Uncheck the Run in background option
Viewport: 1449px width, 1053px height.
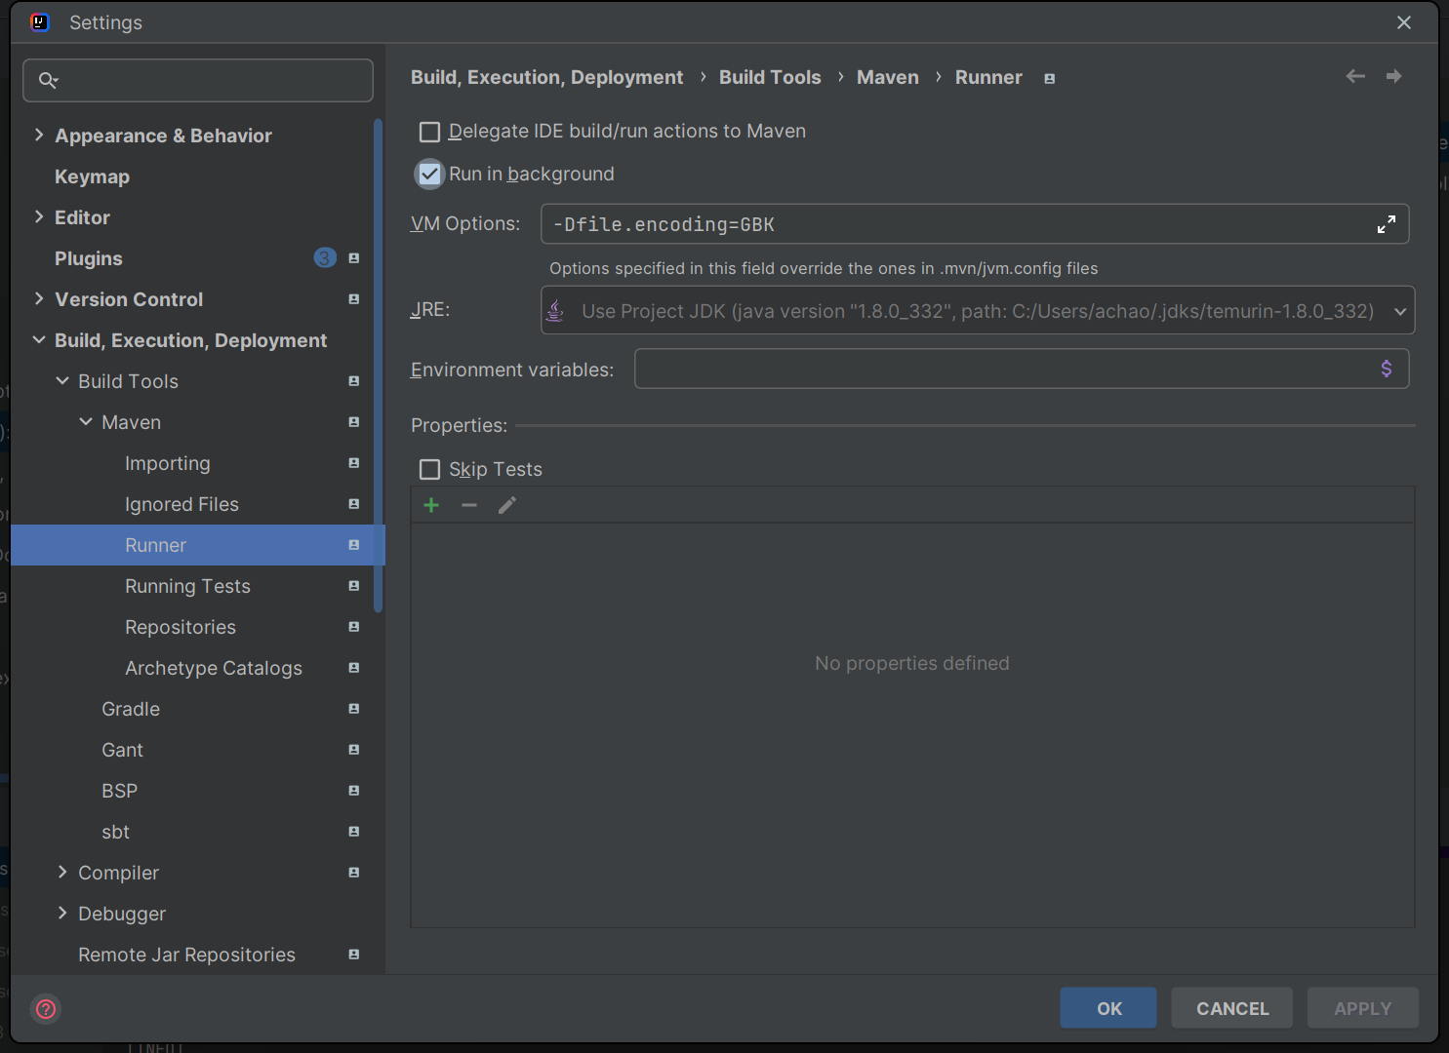click(429, 175)
